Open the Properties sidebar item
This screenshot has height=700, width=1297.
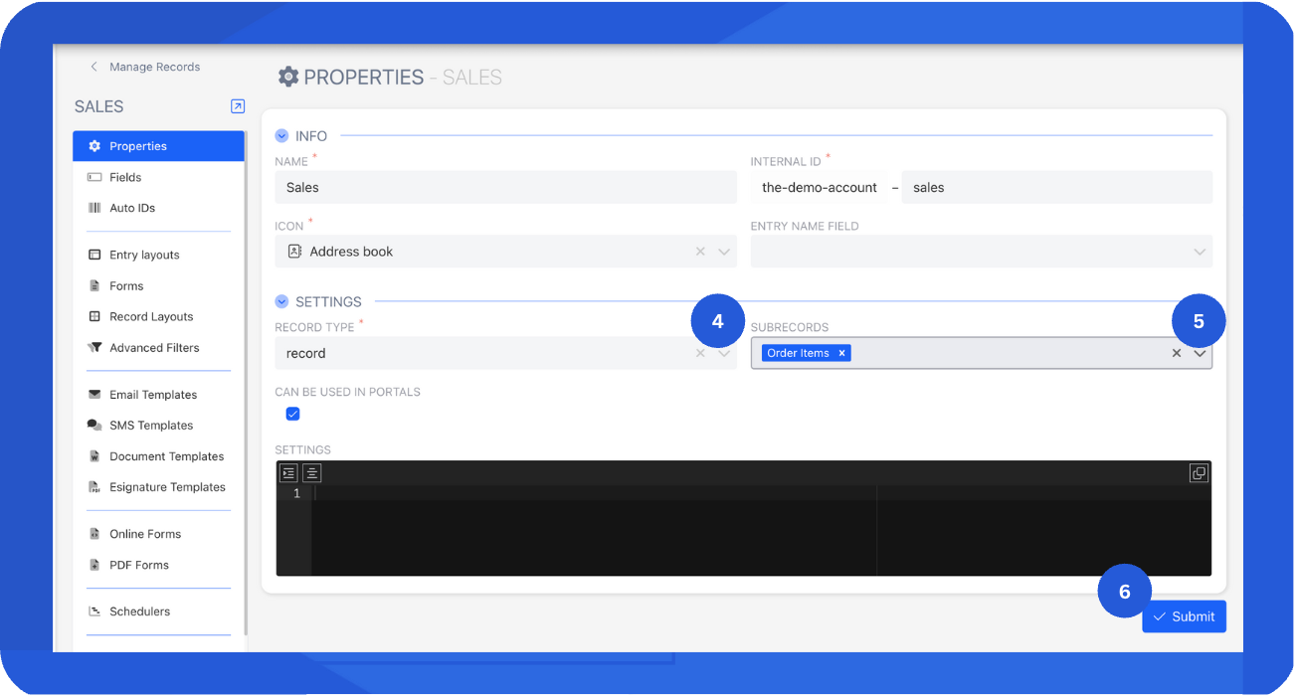tap(158, 146)
